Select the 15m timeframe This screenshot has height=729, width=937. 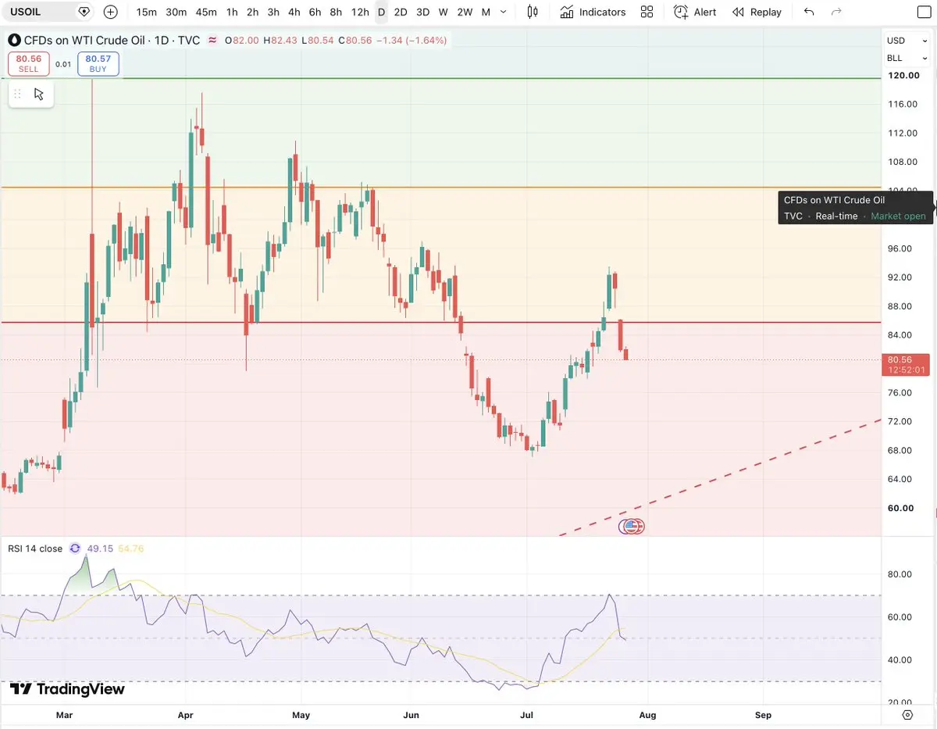click(x=146, y=12)
